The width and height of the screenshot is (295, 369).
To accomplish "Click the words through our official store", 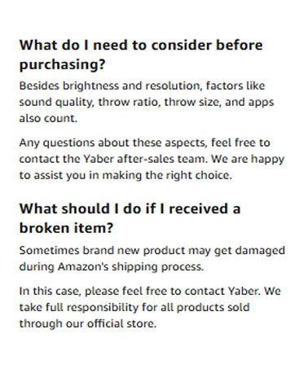I will 88,323.
